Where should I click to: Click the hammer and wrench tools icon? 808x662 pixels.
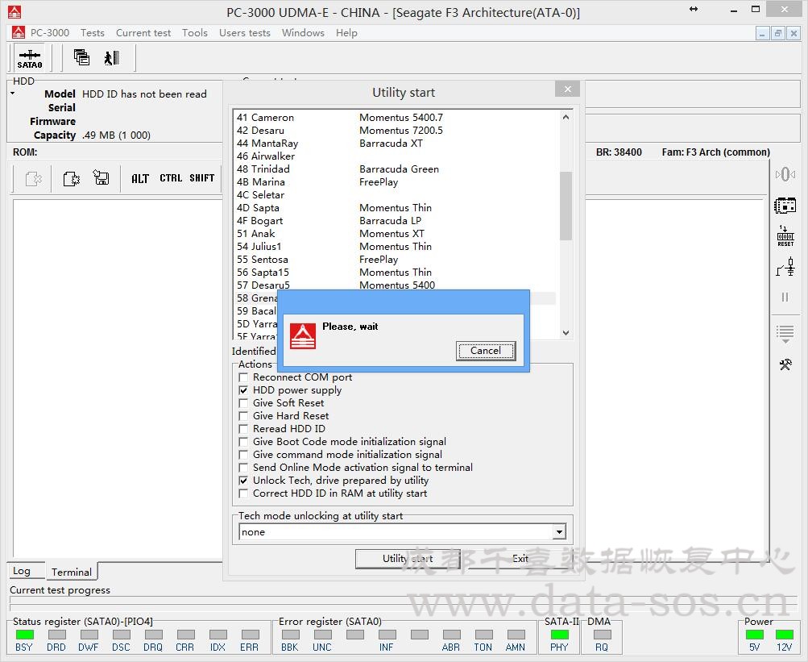pos(785,364)
